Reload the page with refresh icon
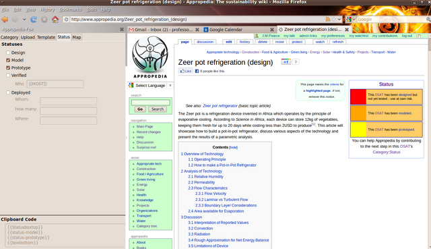 [34, 20]
